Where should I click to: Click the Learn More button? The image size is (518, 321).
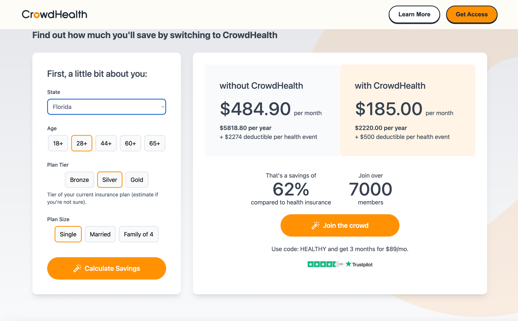(414, 15)
